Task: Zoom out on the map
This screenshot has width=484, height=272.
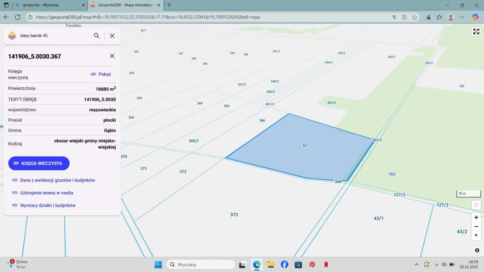Action: coord(476,227)
